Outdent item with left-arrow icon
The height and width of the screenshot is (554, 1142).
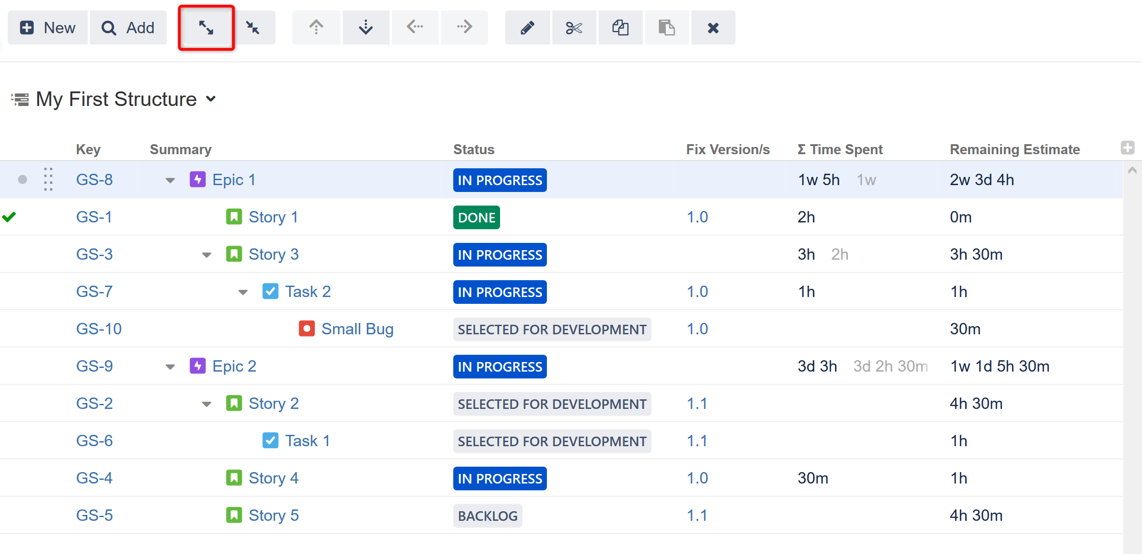(415, 28)
